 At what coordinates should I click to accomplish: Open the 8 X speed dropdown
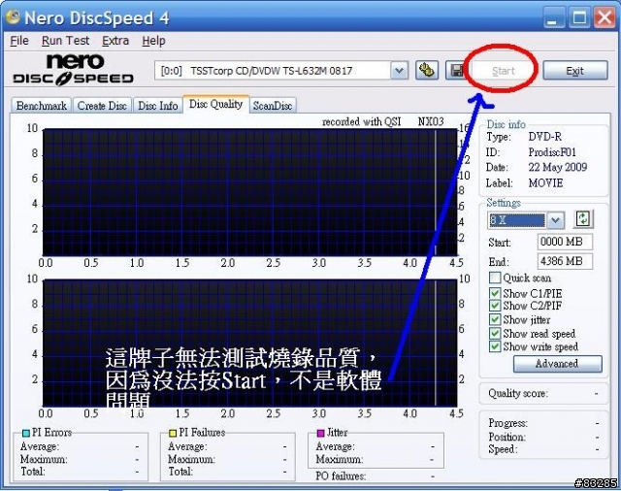click(x=555, y=219)
